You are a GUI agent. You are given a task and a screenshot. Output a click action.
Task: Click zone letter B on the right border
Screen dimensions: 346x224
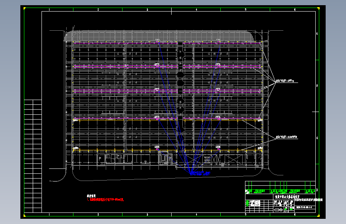(x=317, y=86)
